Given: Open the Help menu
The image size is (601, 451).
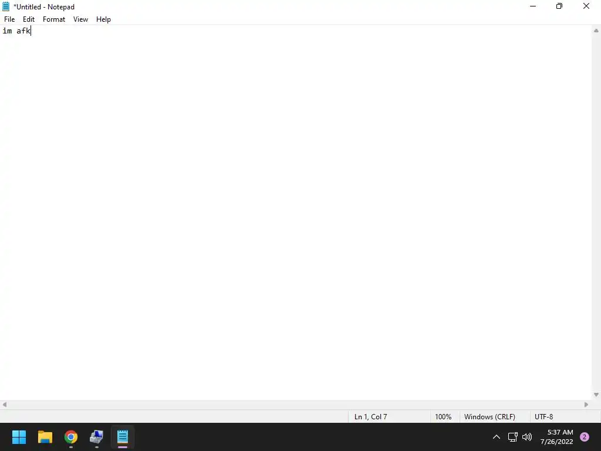Looking at the screenshot, I should pyautogui.click(x=103, y=19).
